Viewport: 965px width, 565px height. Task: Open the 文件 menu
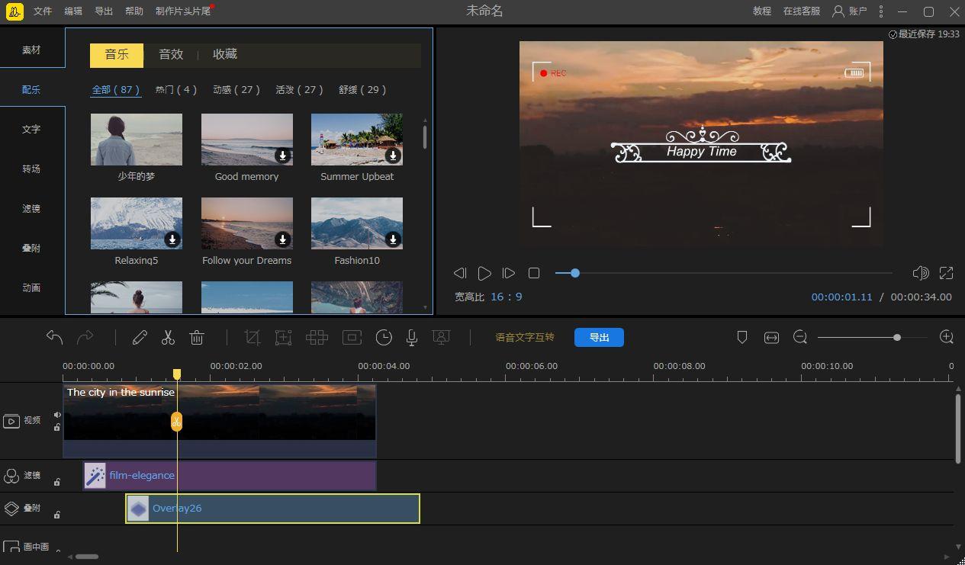pyautogui.click(x=42, y=11)
